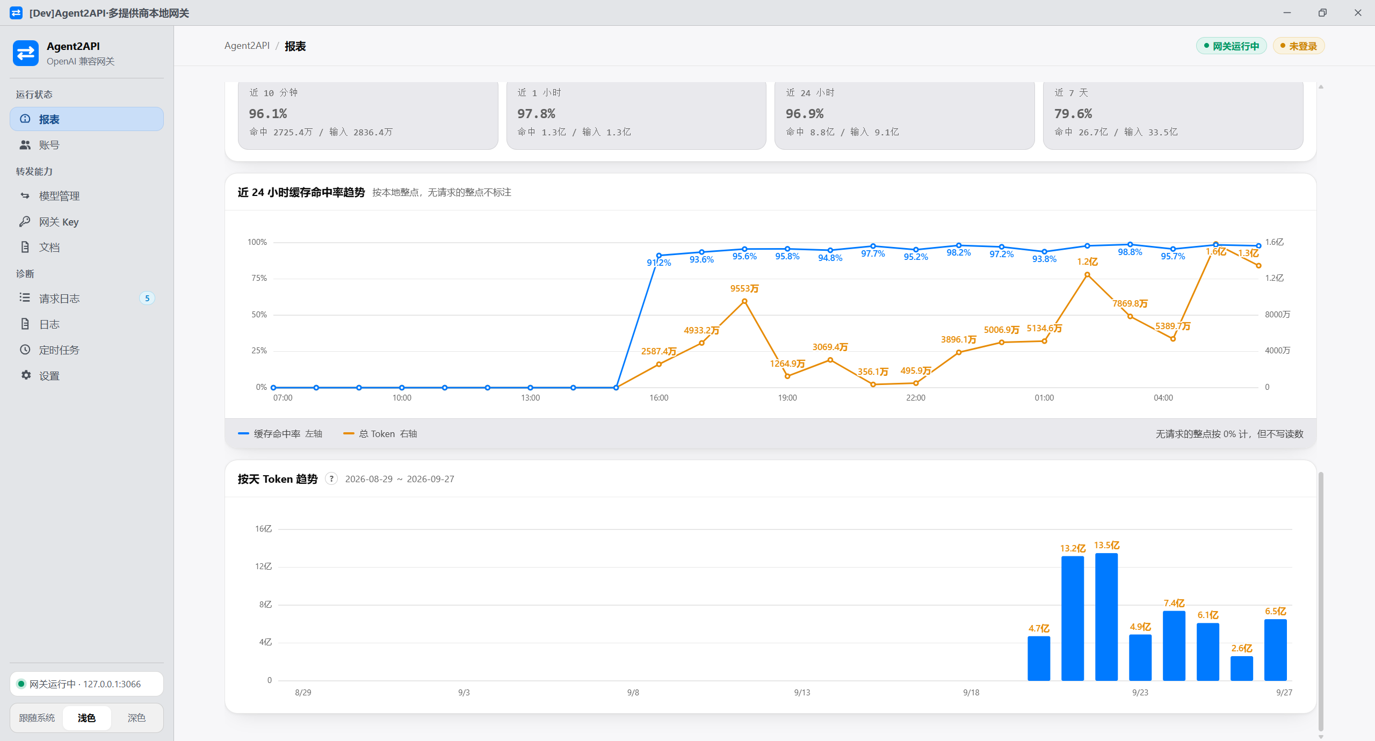Click the 网关运行中 status badge
1375x741 pixels.
click(1231, 46)
